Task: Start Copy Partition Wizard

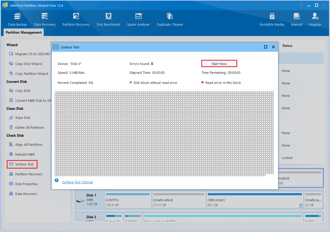Action: click(28, 74)
